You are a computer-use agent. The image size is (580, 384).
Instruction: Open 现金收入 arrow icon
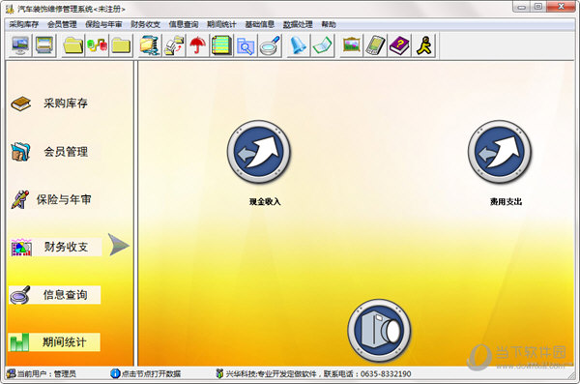259,152
